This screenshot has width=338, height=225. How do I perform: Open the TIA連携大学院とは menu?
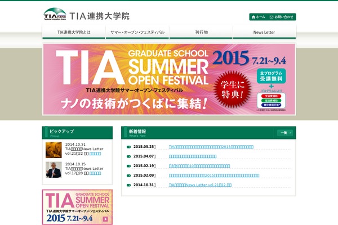click(74, 32)
